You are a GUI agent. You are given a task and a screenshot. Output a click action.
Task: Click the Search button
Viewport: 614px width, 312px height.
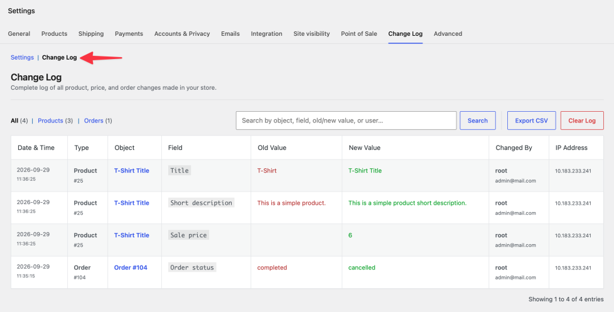pyautogui.click(x=478, y=121)
